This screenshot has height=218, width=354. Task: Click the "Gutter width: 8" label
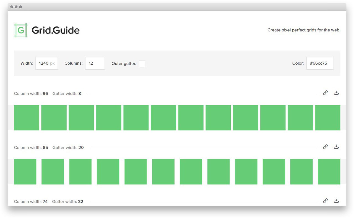tap(67, 94)
